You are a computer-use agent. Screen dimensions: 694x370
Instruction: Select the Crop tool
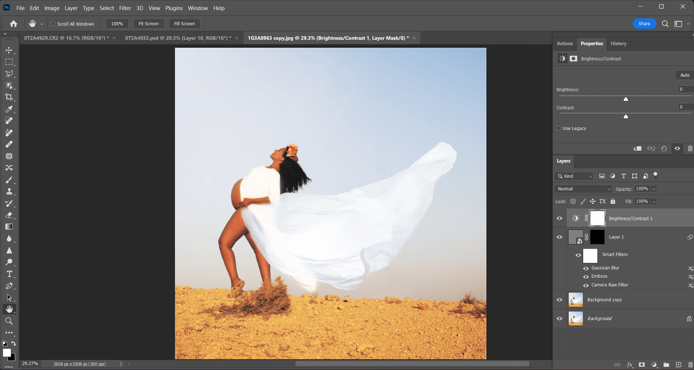tap(9, 97)
